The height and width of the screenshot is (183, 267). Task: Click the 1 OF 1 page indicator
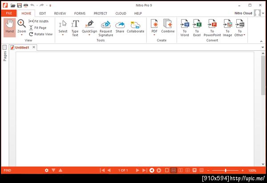click(x=123, y=171)
